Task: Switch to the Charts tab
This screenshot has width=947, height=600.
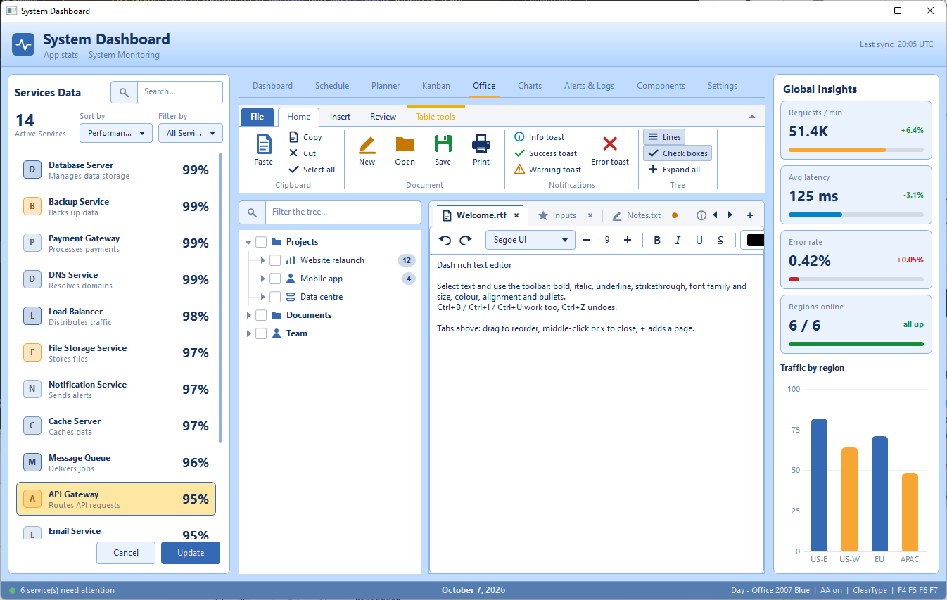Action: tap(530, 86)
